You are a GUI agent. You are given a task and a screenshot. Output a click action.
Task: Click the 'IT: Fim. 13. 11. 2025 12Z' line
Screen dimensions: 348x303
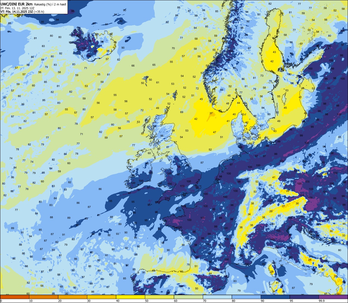coord(17,8)
